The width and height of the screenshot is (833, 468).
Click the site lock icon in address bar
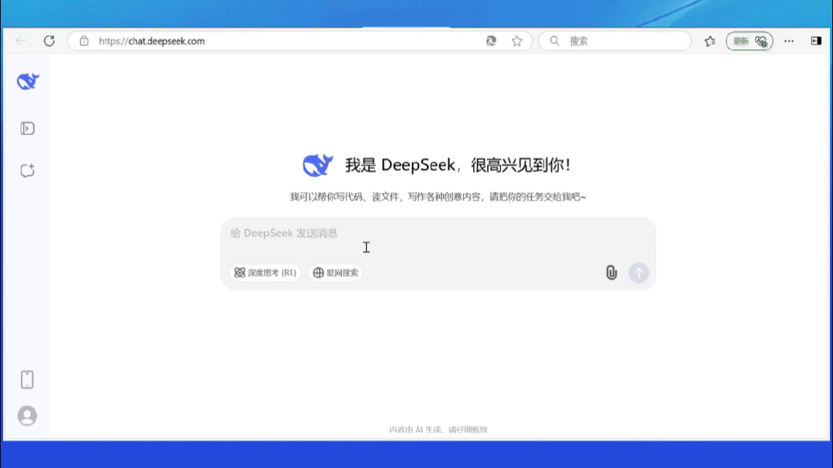pos(84,41)
